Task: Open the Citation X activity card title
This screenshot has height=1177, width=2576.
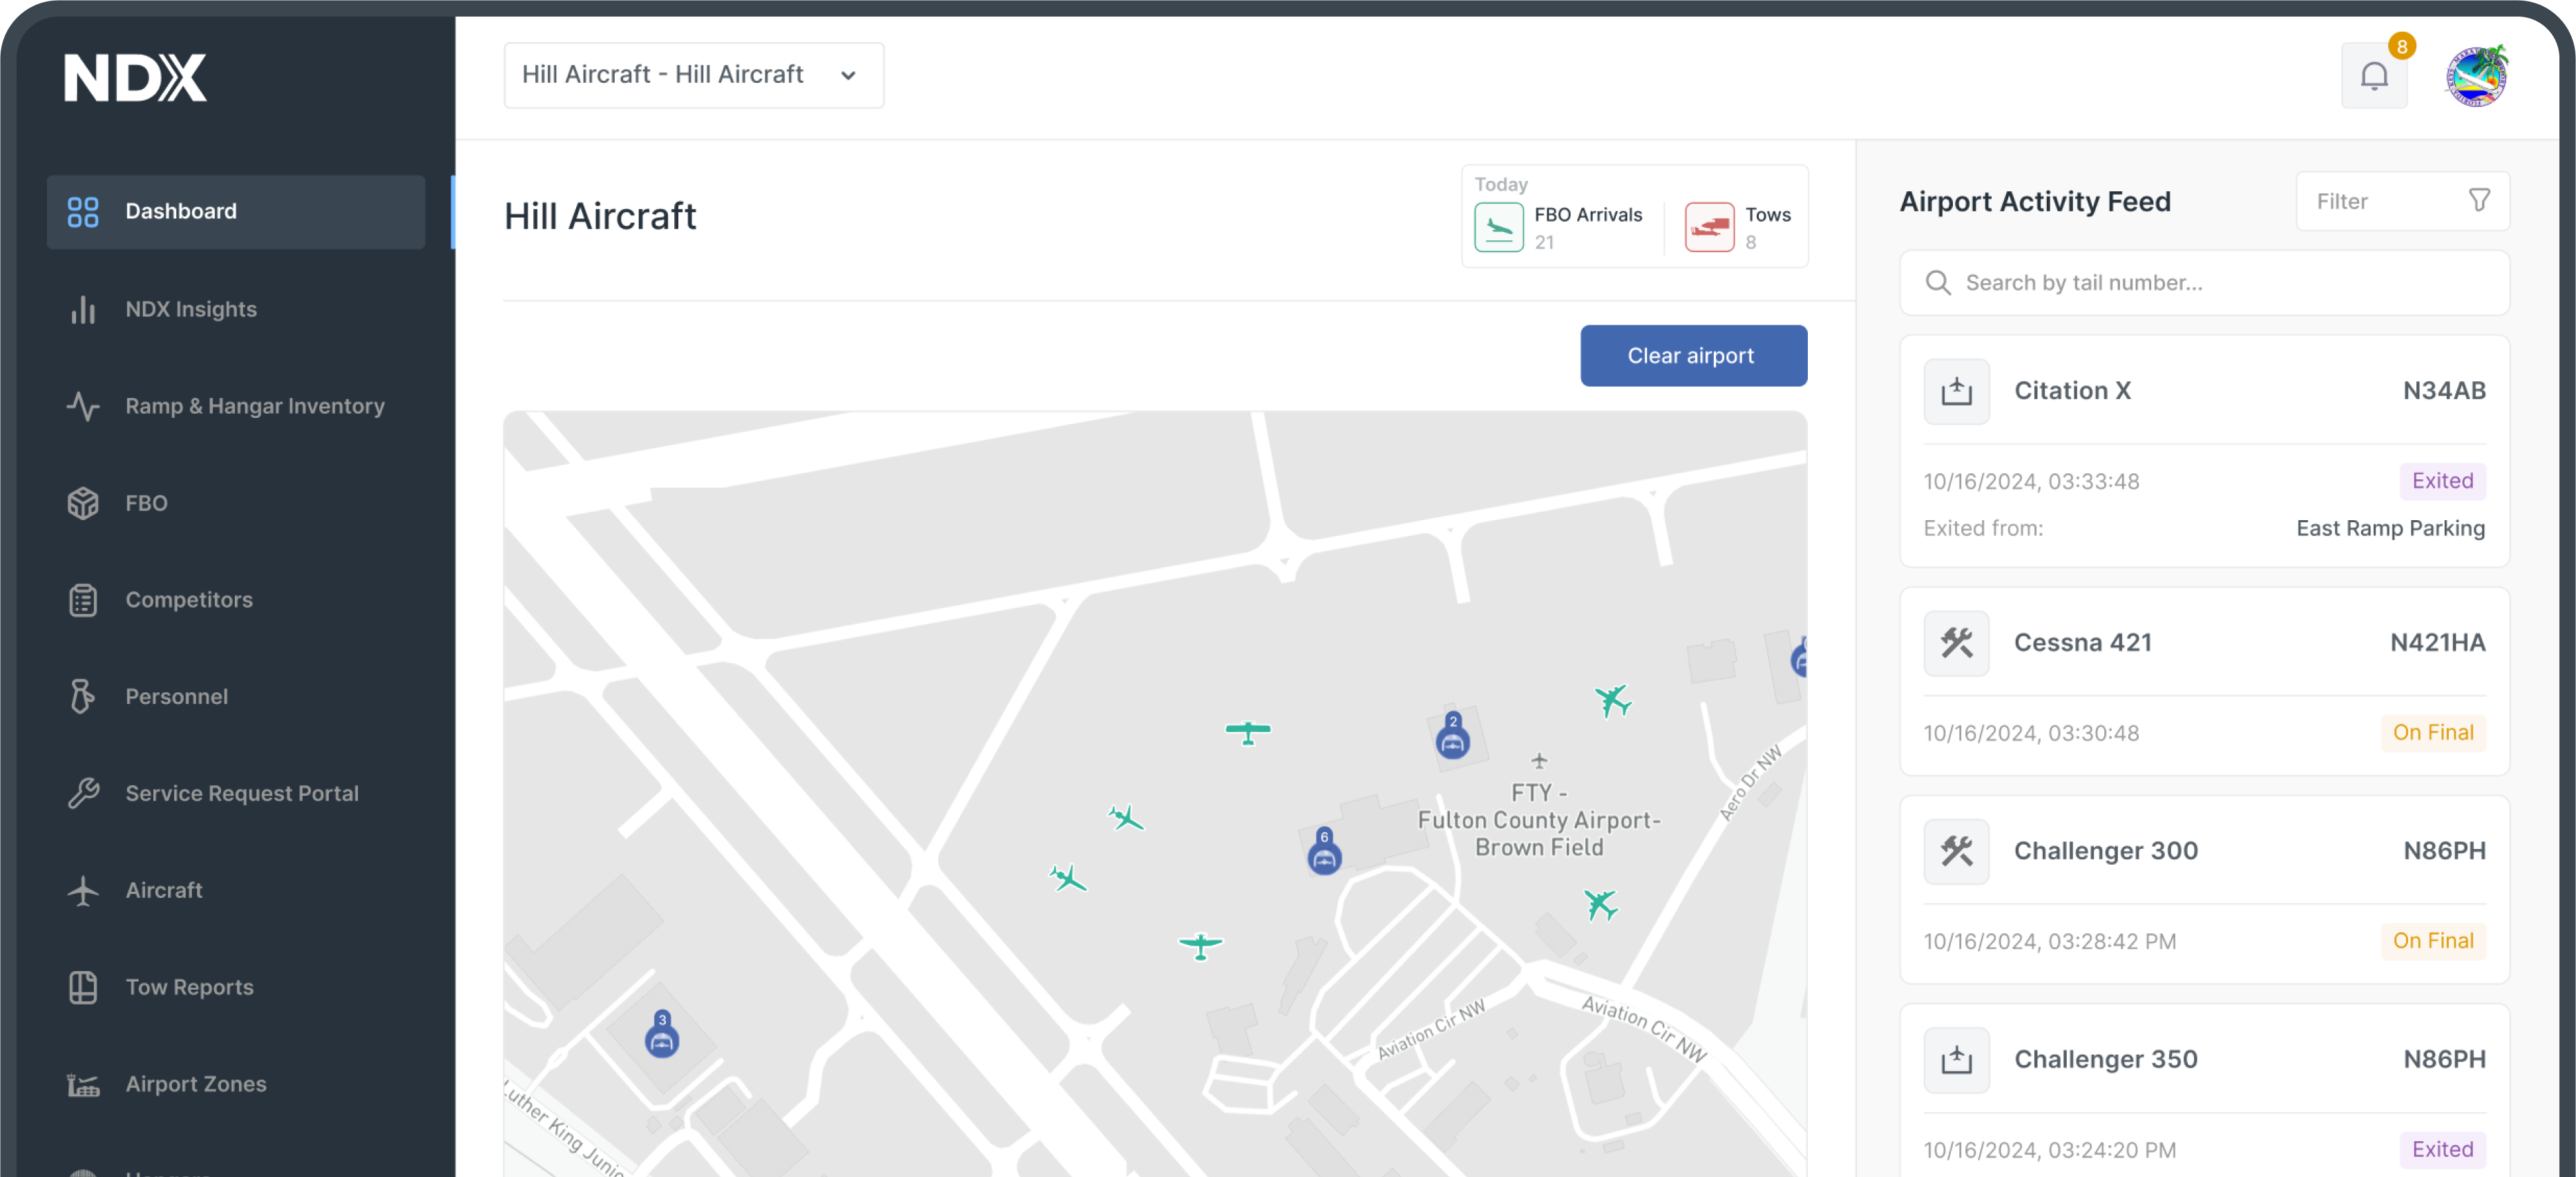Action: 2072,391
